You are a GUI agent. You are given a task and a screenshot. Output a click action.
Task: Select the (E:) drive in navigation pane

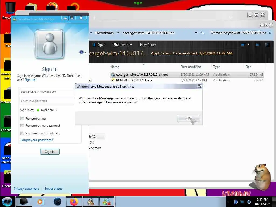tap(92, 142)
